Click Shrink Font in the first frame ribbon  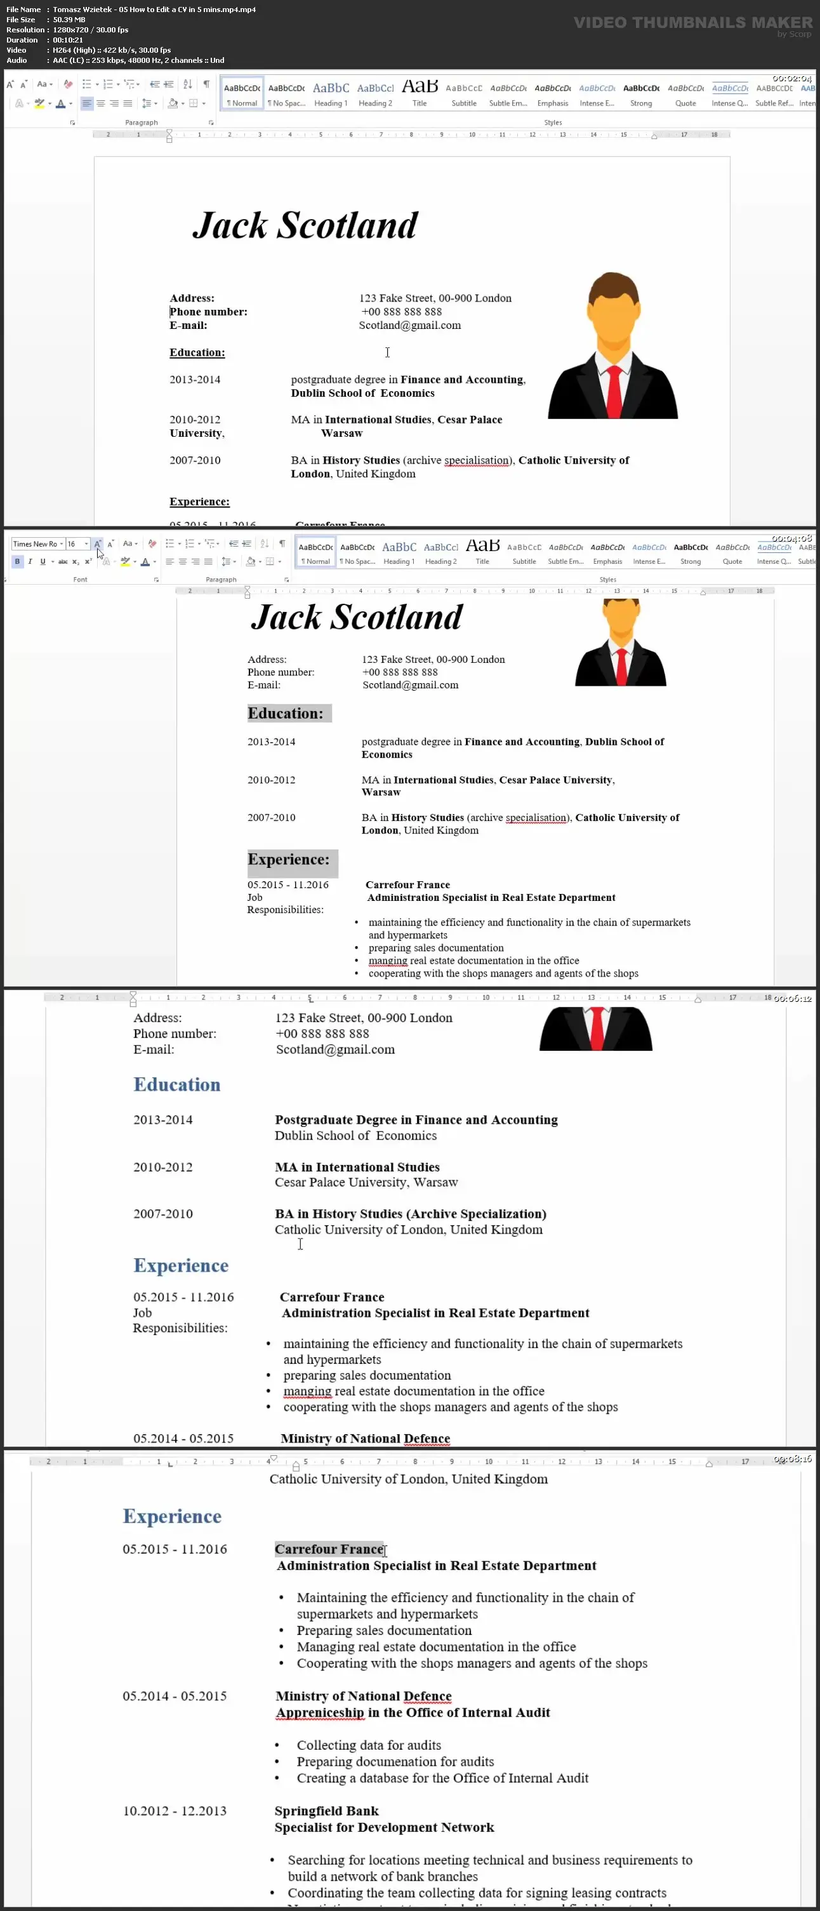[x=23, y=84]
